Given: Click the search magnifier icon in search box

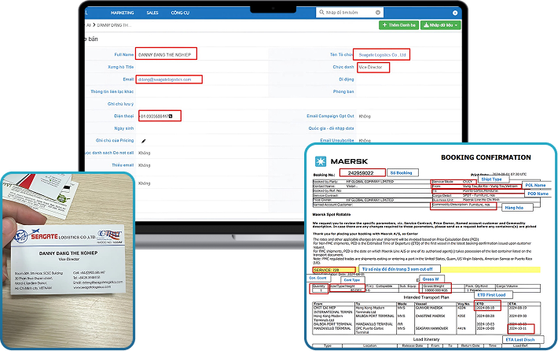Looking at the screenshot, I should (x=322, y=13).
